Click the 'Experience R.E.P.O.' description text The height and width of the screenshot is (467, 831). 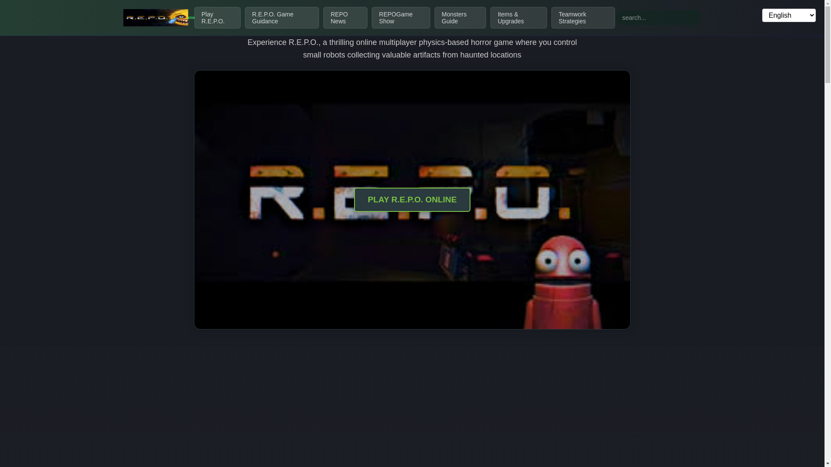(x=412, y=48)
